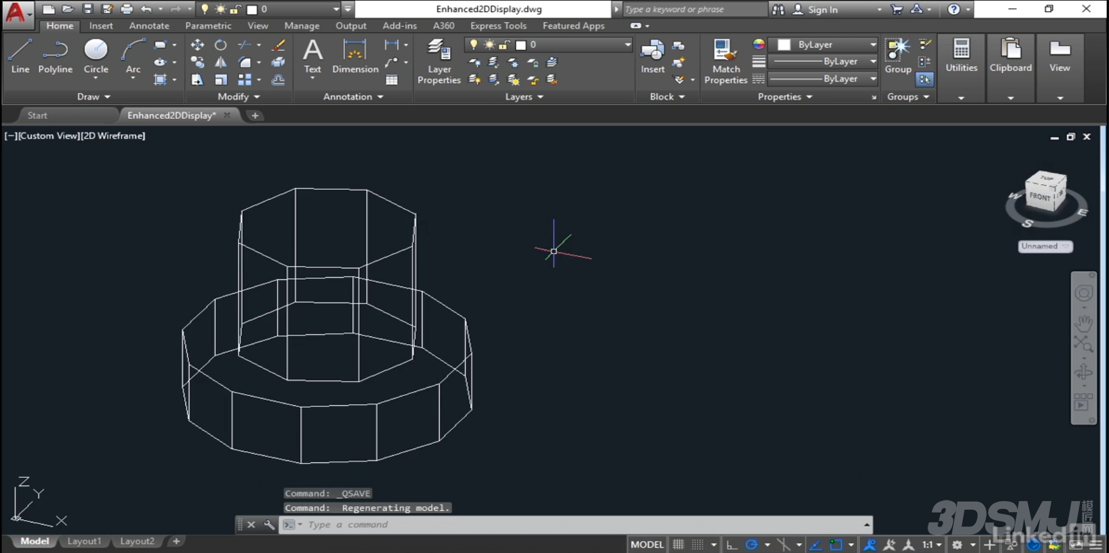Click the Explode tool icon
Screen dimensions: 1109x553
coord(279,62)
